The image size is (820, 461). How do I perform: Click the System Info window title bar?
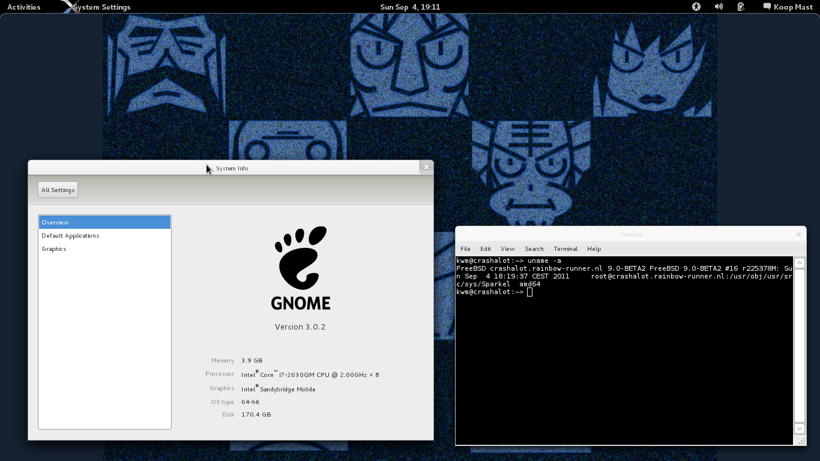click(231, 167)
